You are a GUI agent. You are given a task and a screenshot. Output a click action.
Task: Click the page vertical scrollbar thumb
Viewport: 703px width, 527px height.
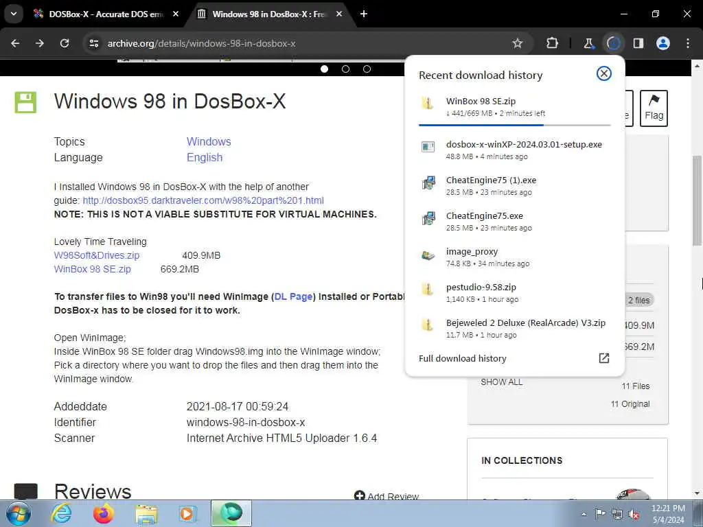pyautogui.click(x=697, y=200)
